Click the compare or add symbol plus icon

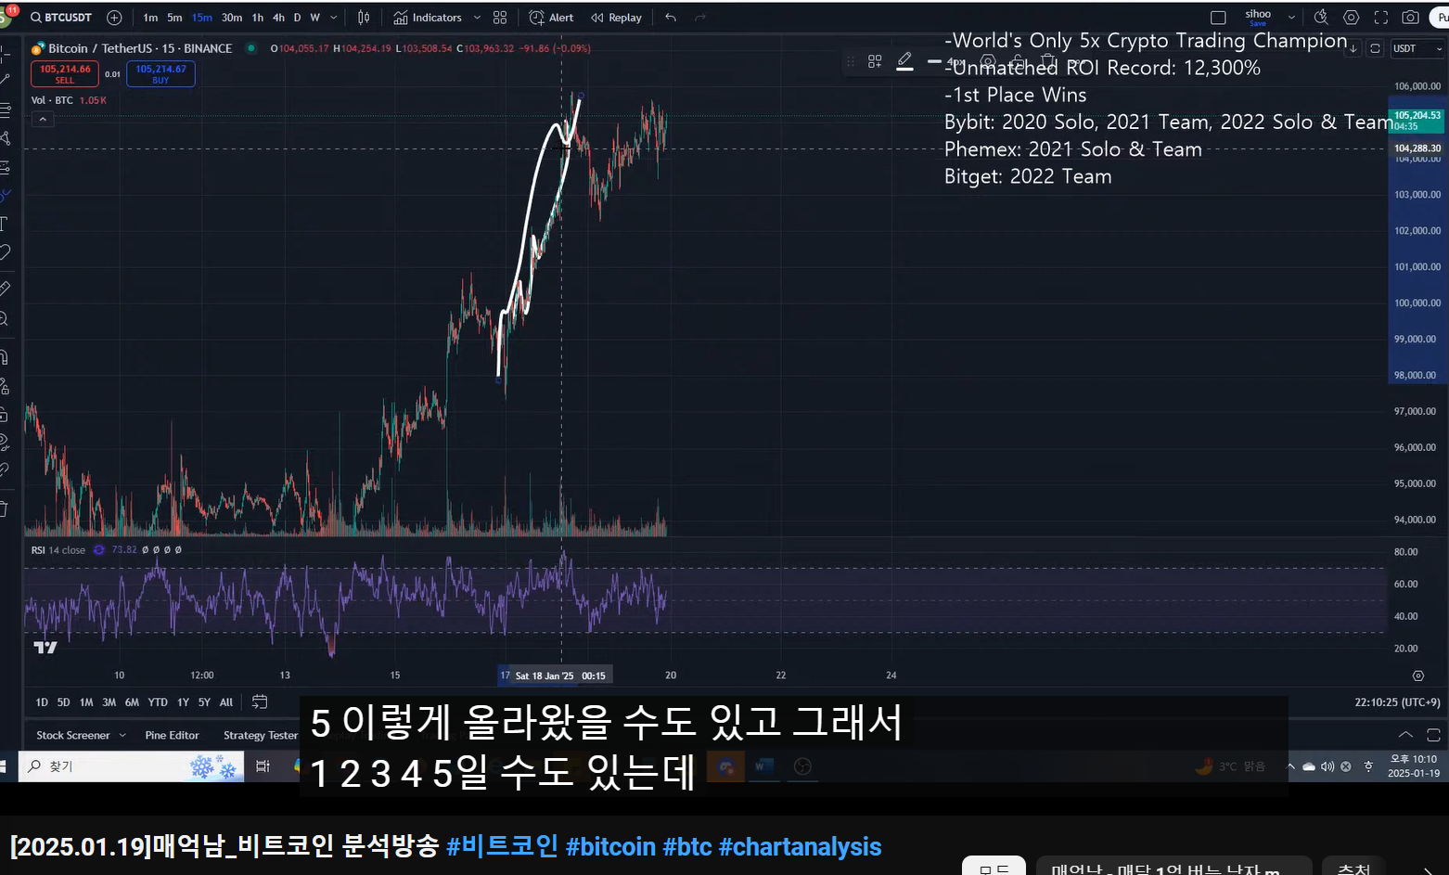tap(114, 18)
